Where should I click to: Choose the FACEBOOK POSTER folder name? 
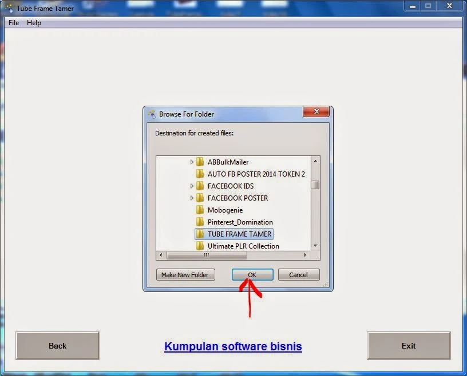point(238,198)
